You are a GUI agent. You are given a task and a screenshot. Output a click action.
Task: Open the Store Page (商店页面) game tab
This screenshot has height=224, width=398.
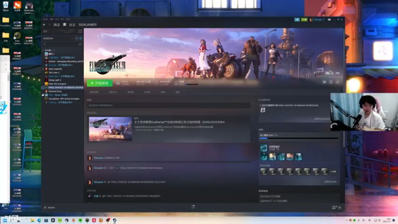point(94,92)
